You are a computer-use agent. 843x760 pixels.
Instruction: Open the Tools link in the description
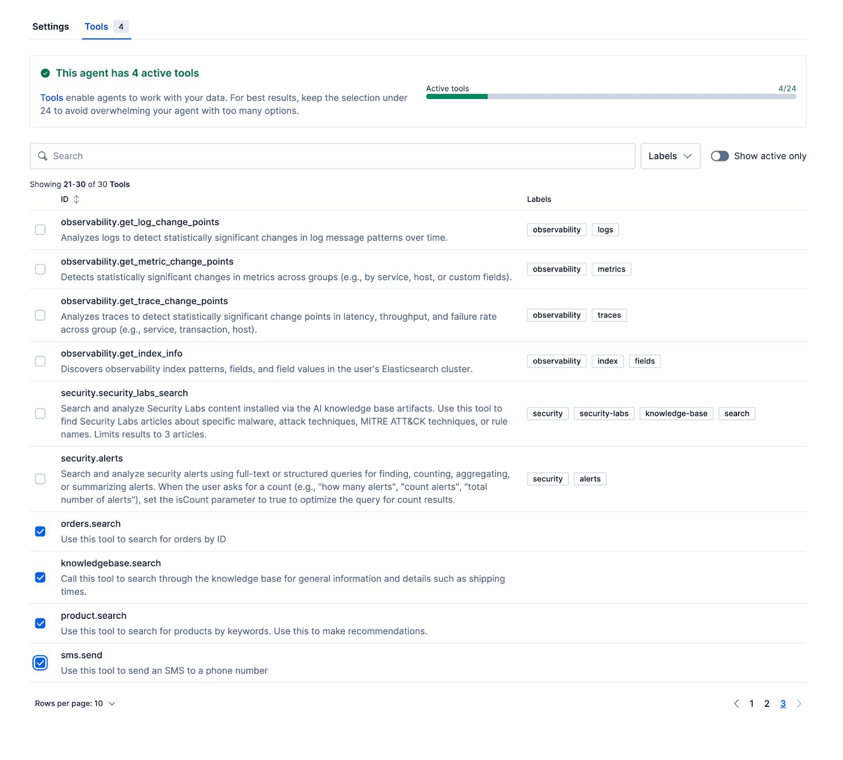click(51, 97)
